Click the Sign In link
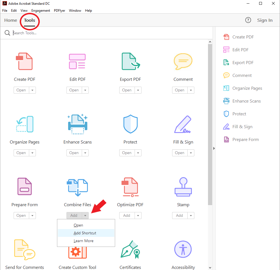The width and height of the screenshot is (280, 270). [265, 20]
